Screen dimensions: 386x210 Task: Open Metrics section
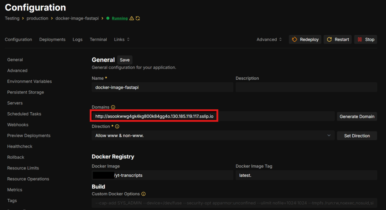click(x=15, y=190)
